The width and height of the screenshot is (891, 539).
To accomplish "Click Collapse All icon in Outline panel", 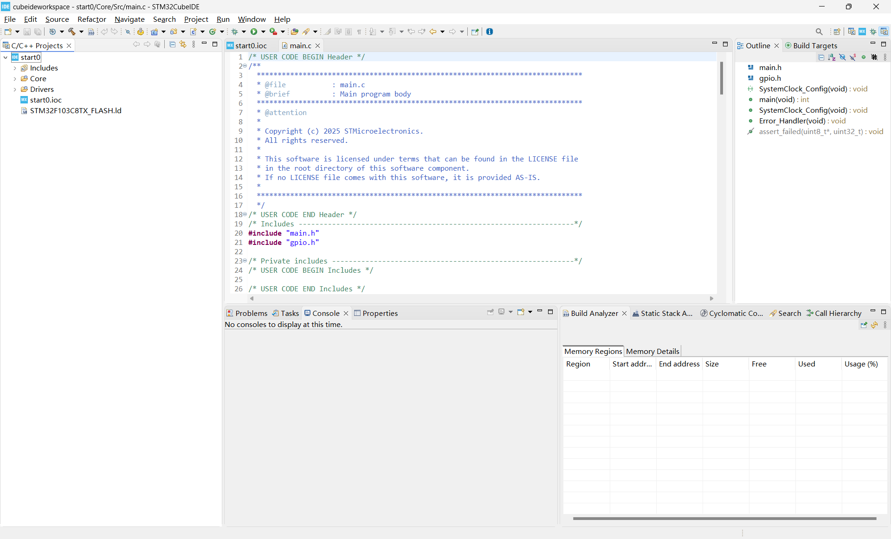I will (821, 57).
